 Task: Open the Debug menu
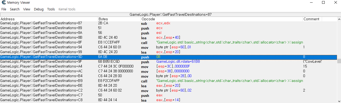click(x=39, y=9)
